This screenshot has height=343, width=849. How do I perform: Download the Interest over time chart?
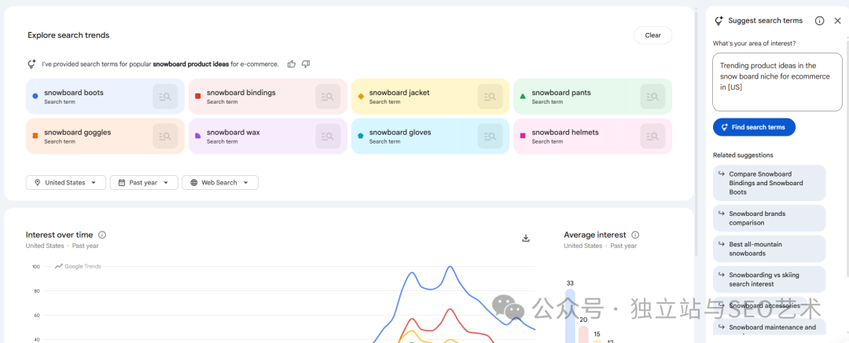[526, 239]
